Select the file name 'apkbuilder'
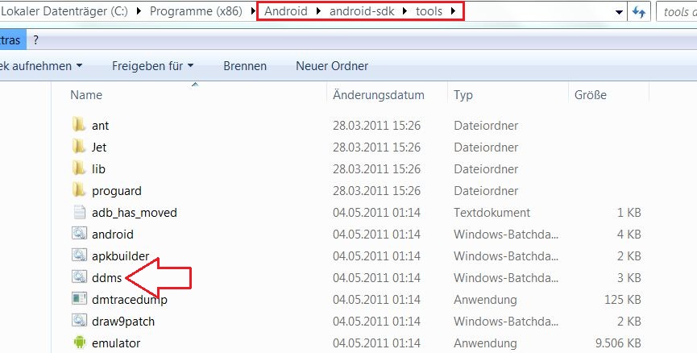Image resolution: width=697 pixels, height=353 pixels. tap(120, 256)
